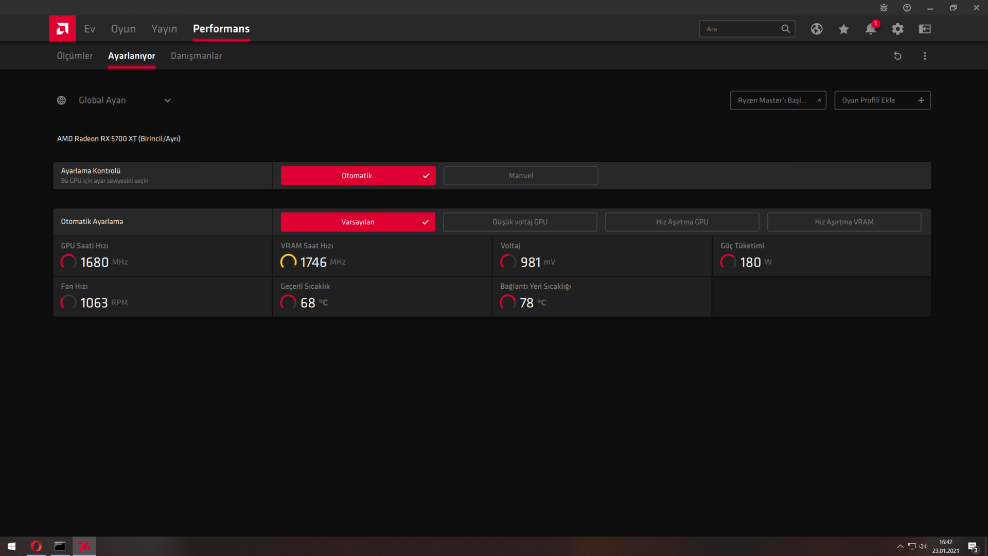
Task: Switch to the Oyun tab
Action: point(123,29)
